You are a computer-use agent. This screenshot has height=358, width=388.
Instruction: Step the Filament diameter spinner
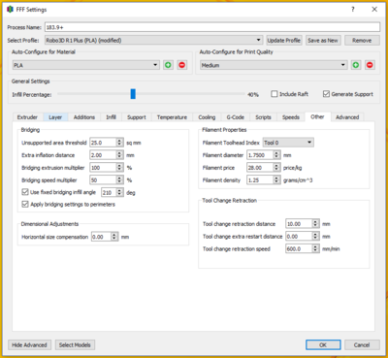point(276,155)
